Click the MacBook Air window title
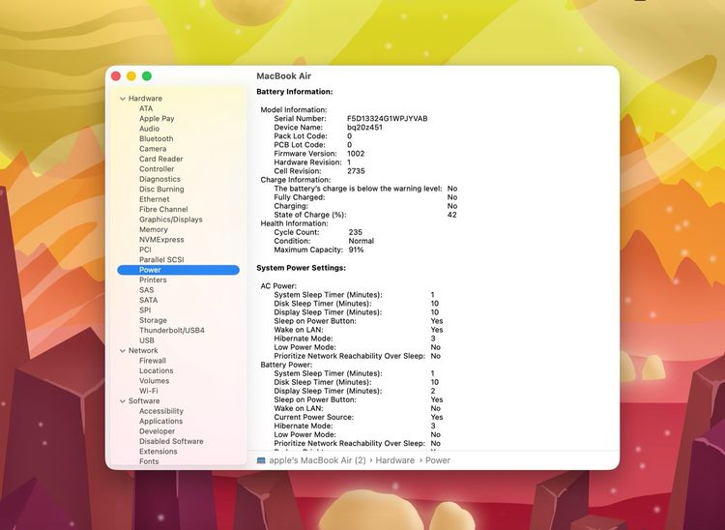This screenshot has height=530, width=725. coord(284,75)
